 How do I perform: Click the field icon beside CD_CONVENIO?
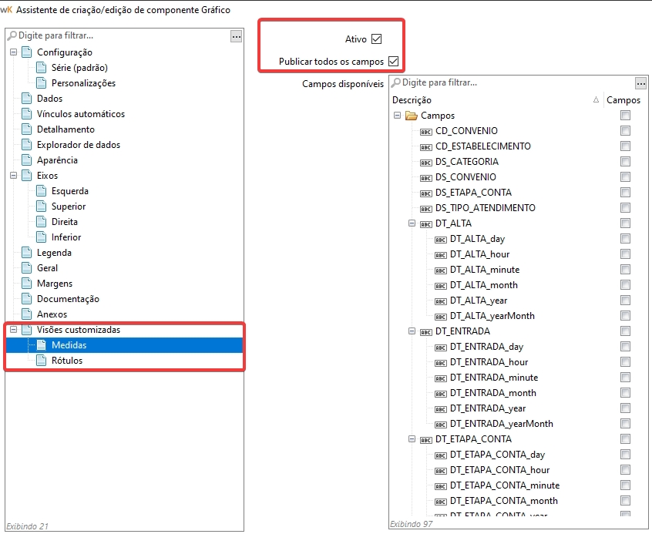coord(426,131)
